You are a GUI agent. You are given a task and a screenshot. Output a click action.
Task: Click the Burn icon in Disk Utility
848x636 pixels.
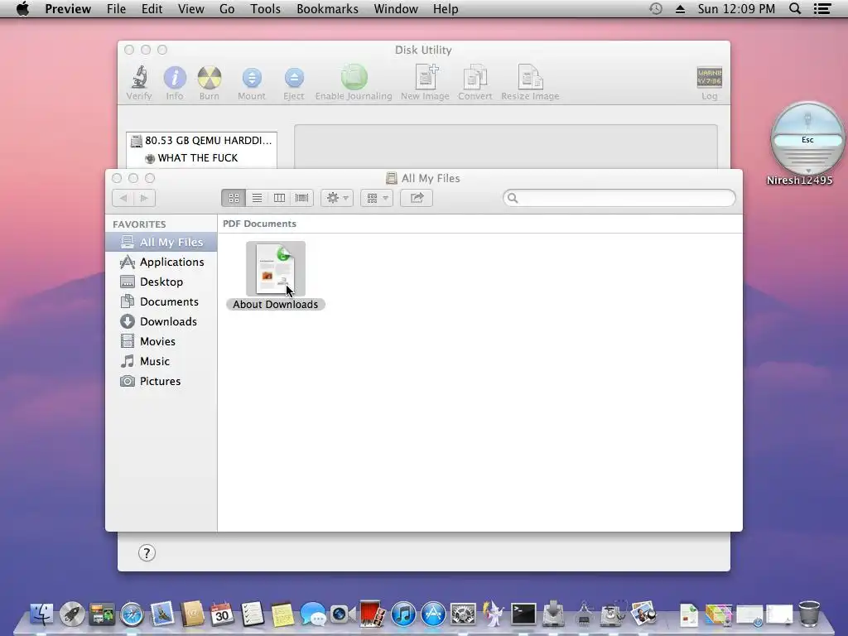pos(210,77)
